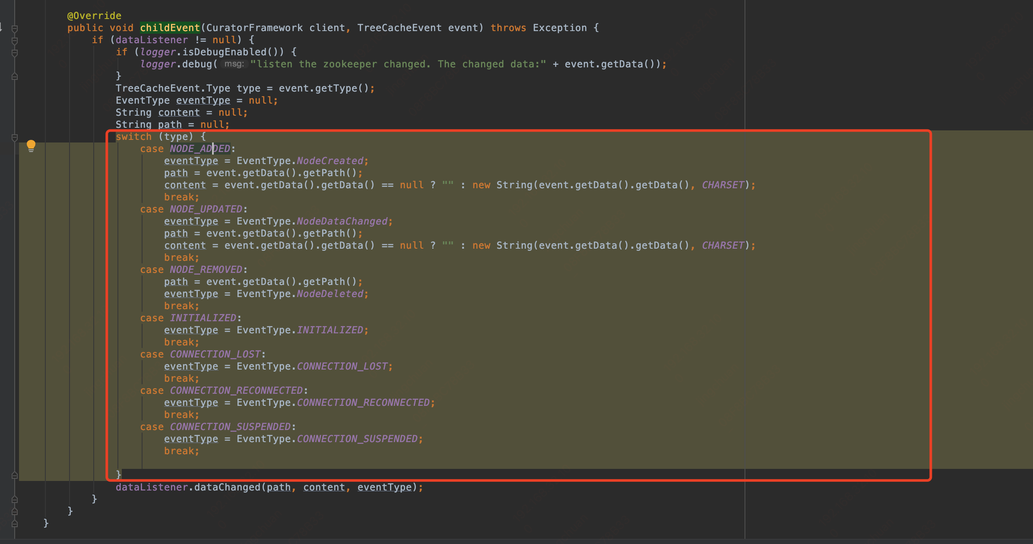Place cursor on the NODE_ADDED case label

(200, 149)
